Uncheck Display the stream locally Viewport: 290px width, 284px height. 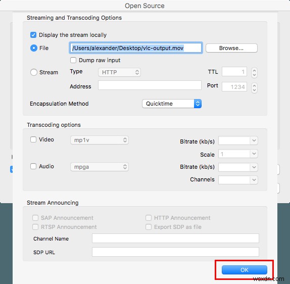tap(33, 35)
